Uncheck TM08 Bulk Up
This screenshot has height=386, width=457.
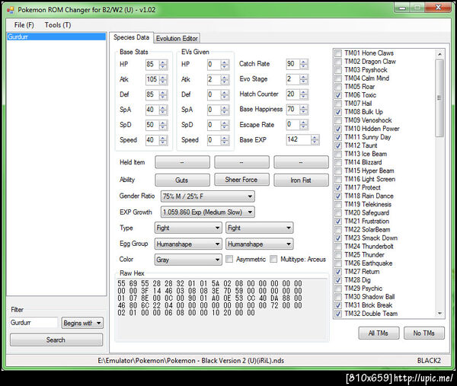point(338,112)
